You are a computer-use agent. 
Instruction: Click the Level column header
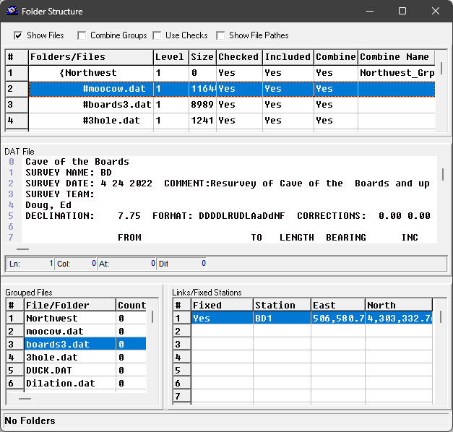coord(171,57)
